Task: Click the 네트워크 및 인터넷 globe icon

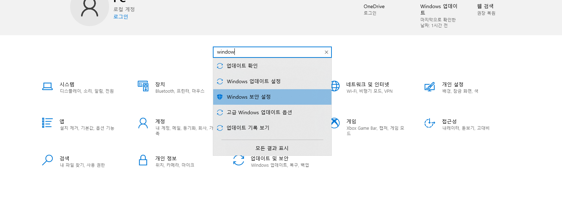Action: pos(335,86)
